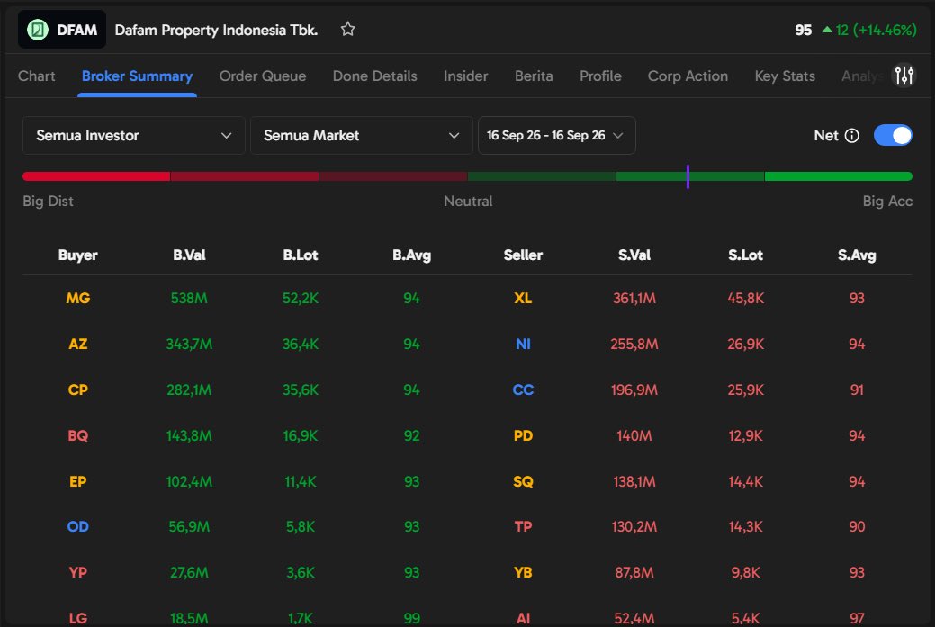This screenshot has width=935, height=627.
Task: Go to the Key Stats tab
Action: click(x=785, y=76)
